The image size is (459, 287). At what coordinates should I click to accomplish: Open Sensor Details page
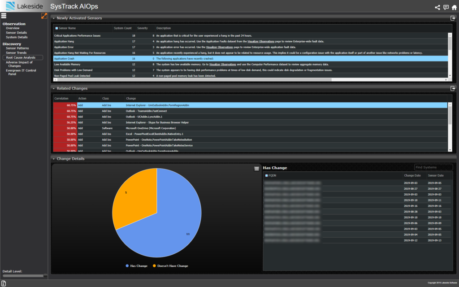(x=17, y=32)
